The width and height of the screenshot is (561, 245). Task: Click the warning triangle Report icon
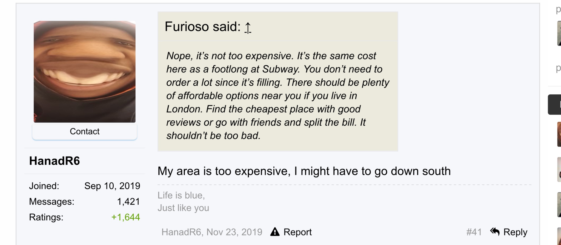pyautogui.click(x=275, y=232)
